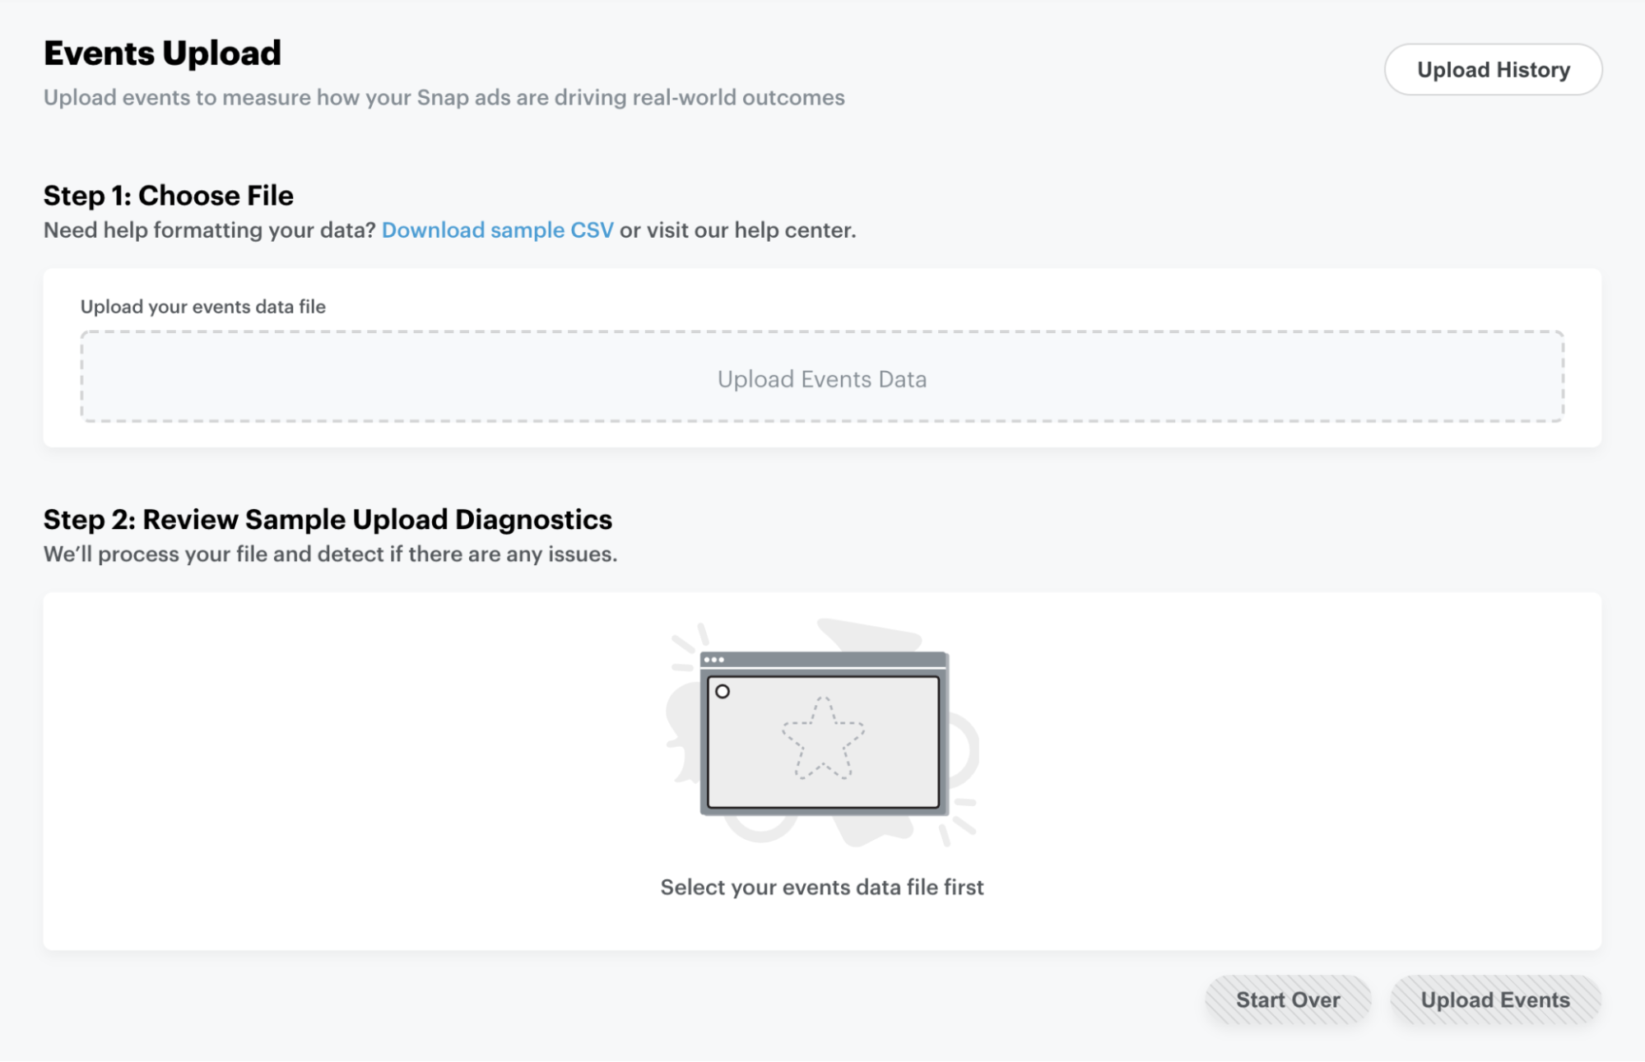Screen dimensions: 1645x1062
Task: Click the three dots on the illustrated window bar
Action: tap(713, 660)
